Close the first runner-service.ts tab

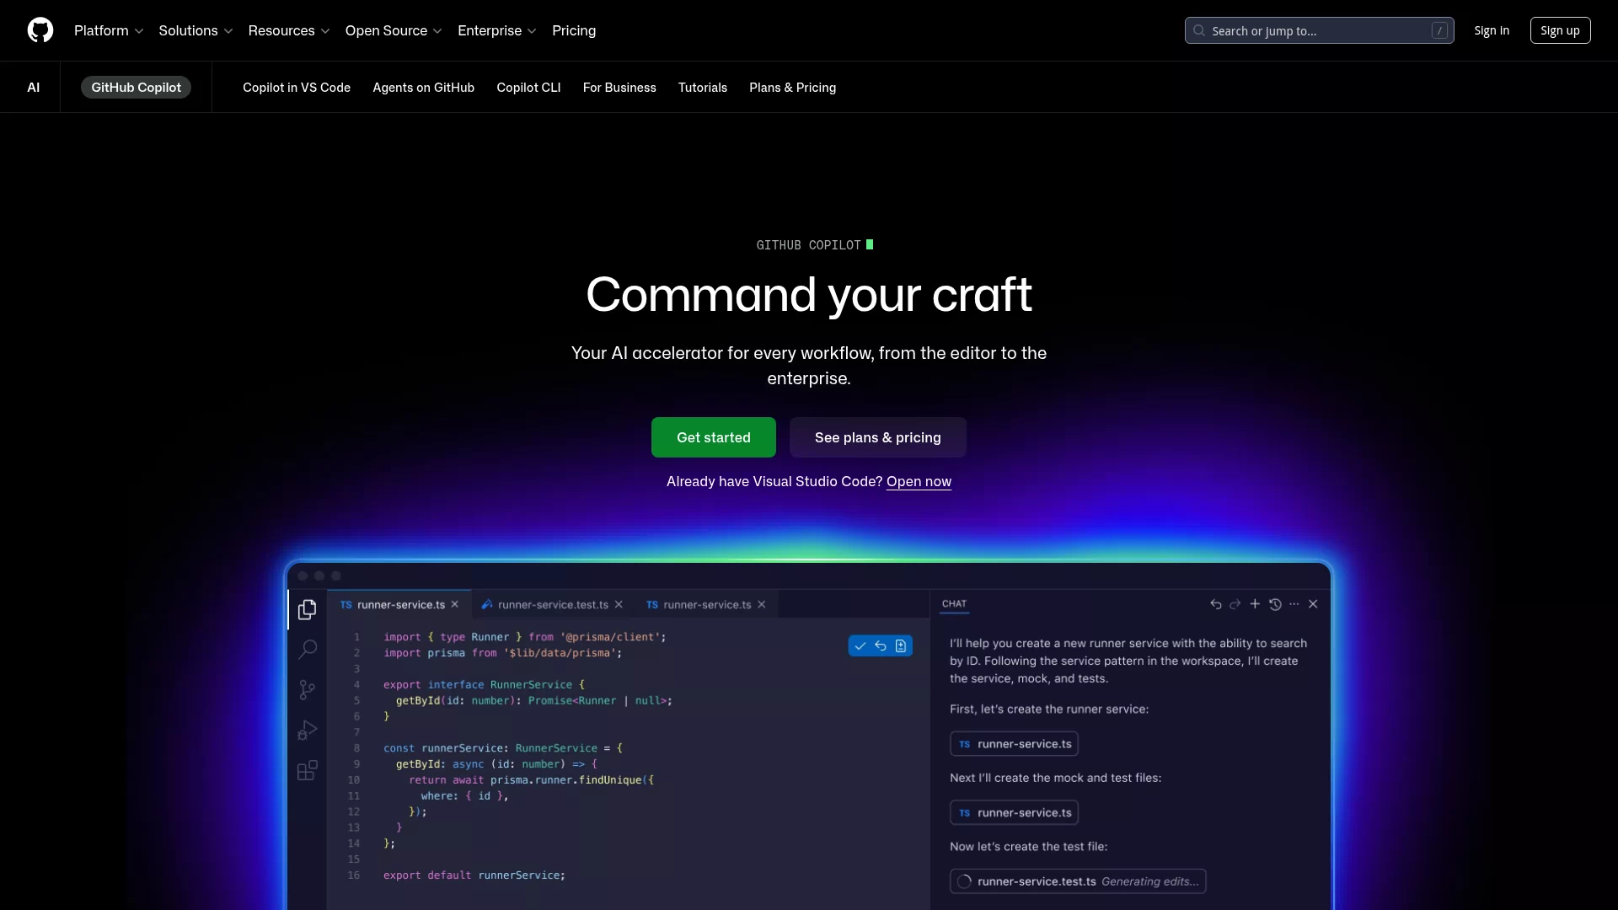tap(455, 605)
